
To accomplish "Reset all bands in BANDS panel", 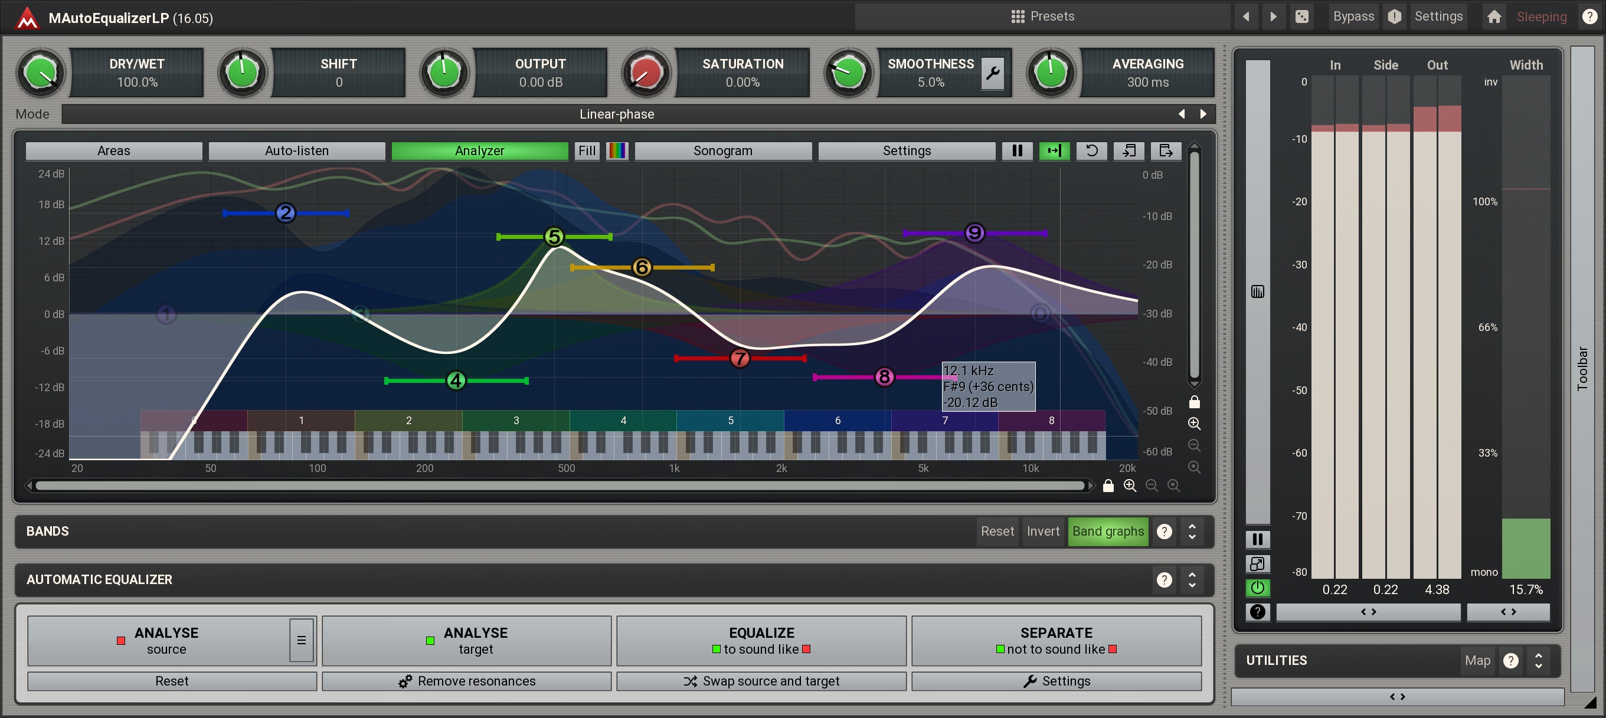I will click(997, 532).
